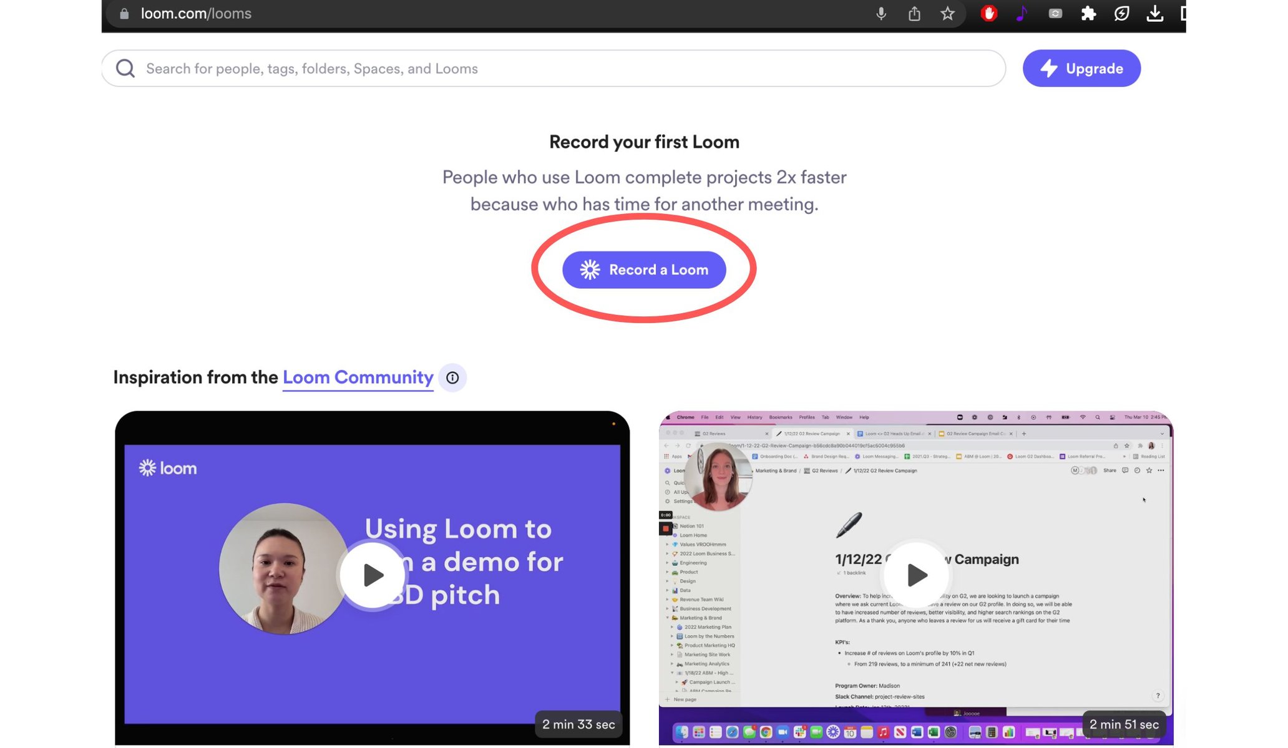Open the info icon beside Loom Community

point(452,377)
